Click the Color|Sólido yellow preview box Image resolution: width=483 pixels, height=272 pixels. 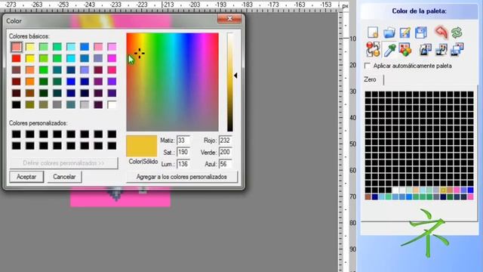click(x=142, y=146)
